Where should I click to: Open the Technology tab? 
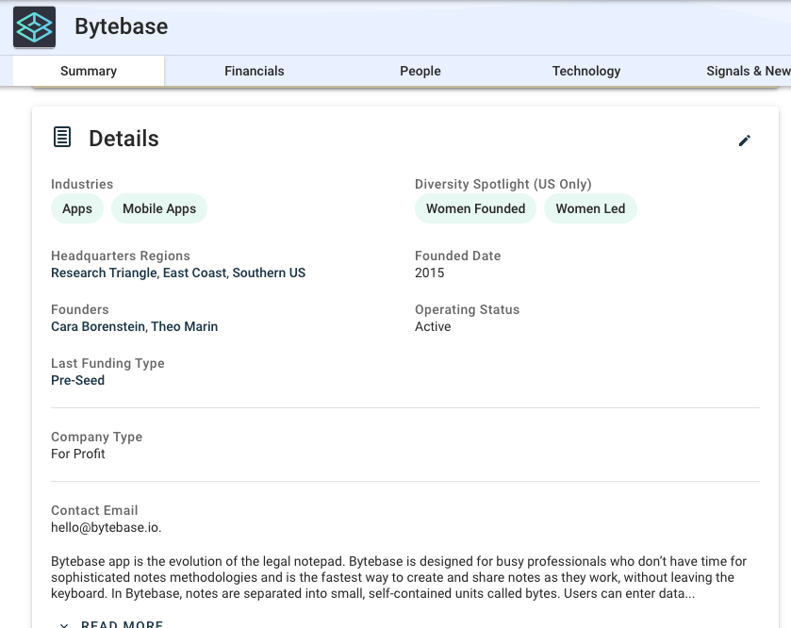click(x=586, y=71)
